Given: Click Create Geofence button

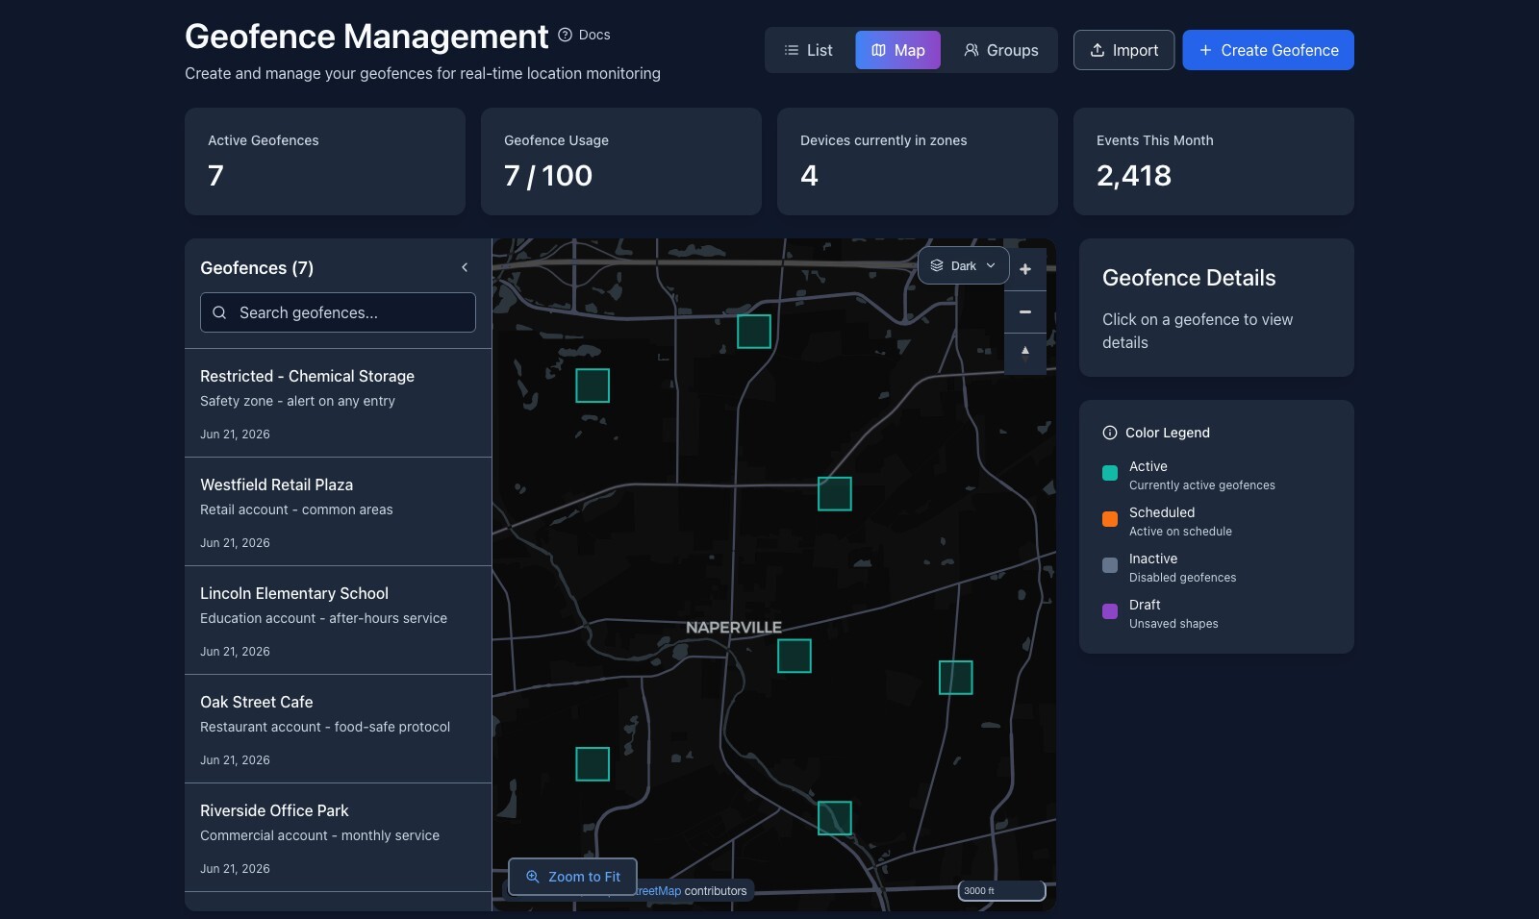Looking at the screenshot, I should (x=1268, y=50).
